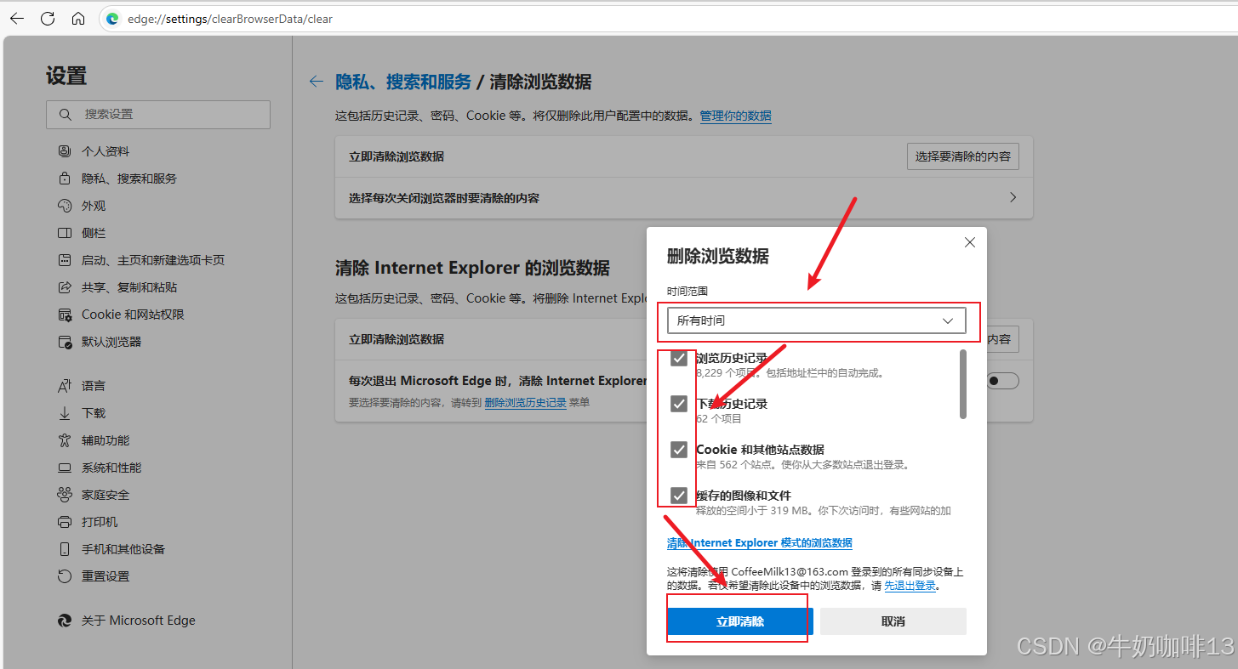Uncheck the 下载历史记录 checkbox
Viewport: 1238px width, 669px height.
(x=678, y=404)
